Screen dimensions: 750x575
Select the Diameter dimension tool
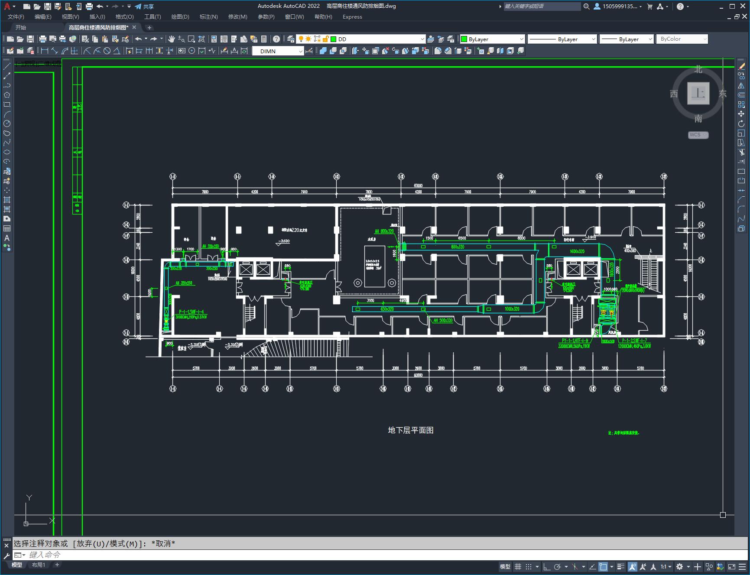coord(107,51)
